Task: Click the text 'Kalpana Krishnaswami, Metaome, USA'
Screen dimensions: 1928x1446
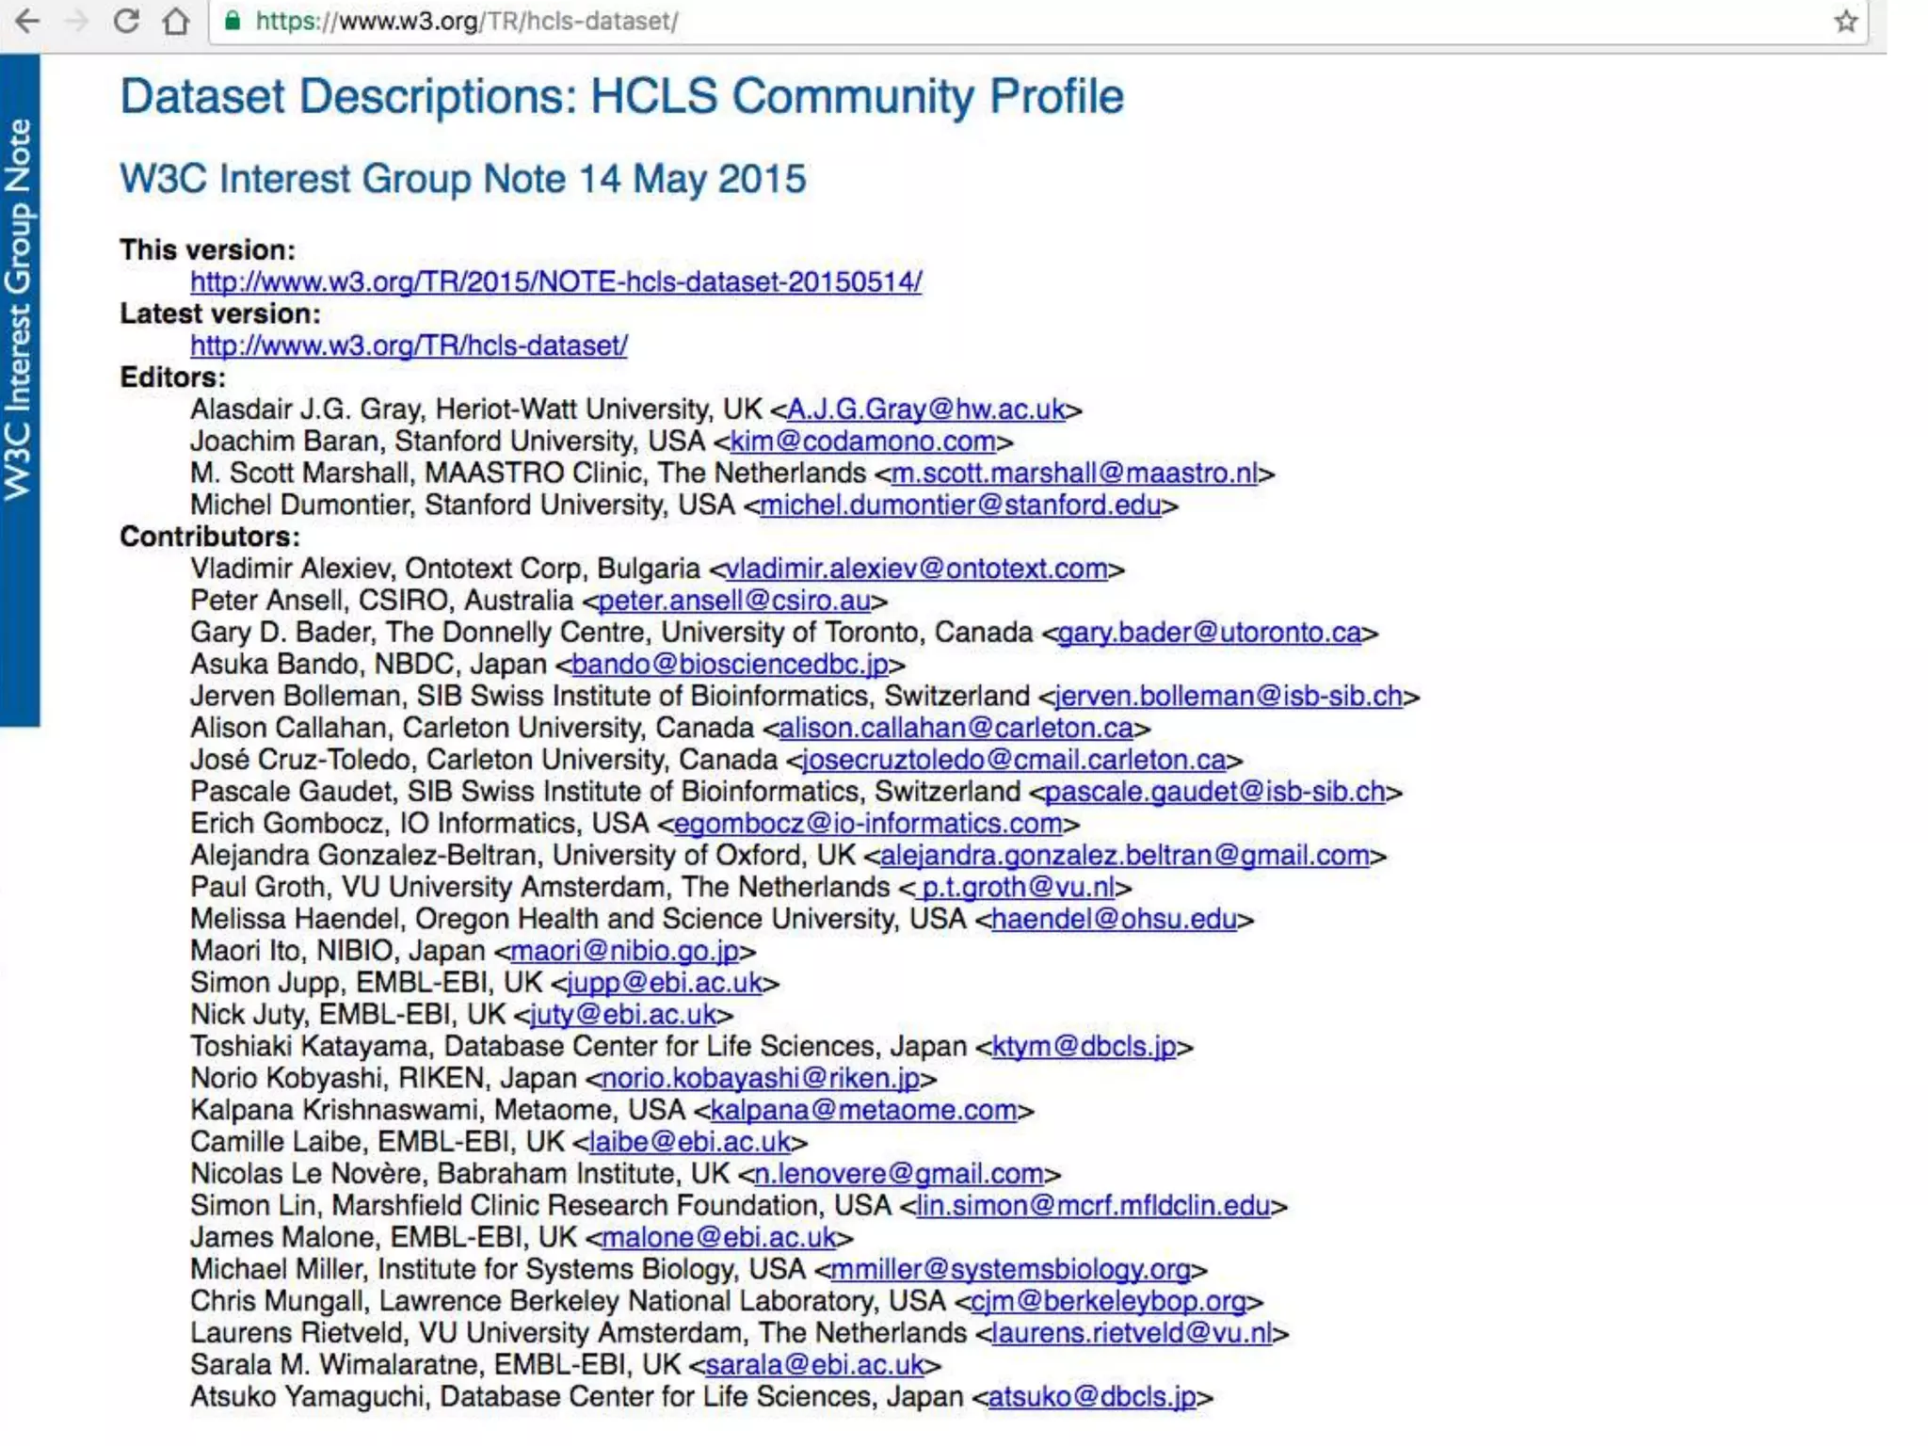Action: [x=438, y=1111]
